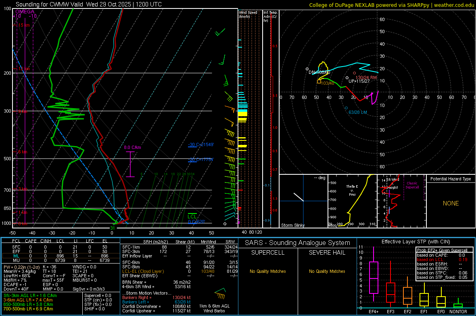The image size is (476, 316).
Task: Click the 8.0 C/km lapse rate label
Action: 132,147
